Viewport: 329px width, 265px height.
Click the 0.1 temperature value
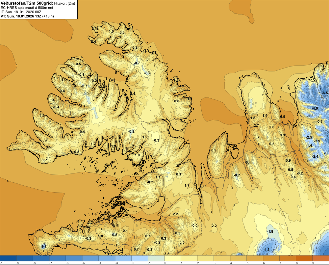click(x=179, y=174)
